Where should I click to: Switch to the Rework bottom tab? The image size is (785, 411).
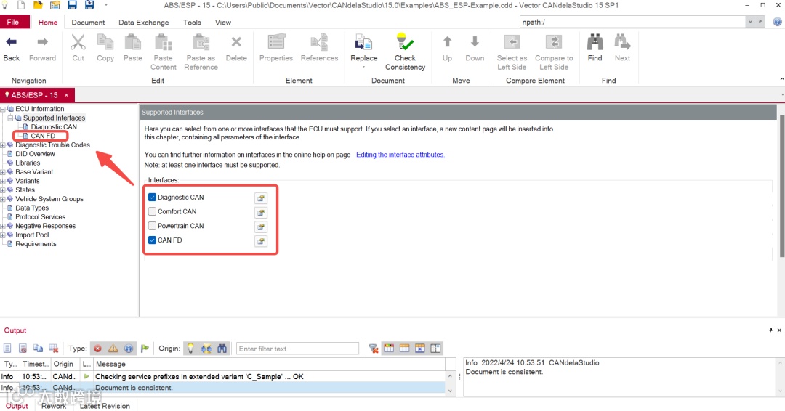coord(54,406)
